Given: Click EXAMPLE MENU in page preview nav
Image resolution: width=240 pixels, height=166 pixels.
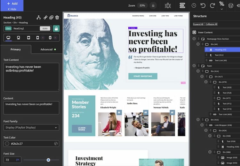Looking at the screenshot, I should point(138,16).
